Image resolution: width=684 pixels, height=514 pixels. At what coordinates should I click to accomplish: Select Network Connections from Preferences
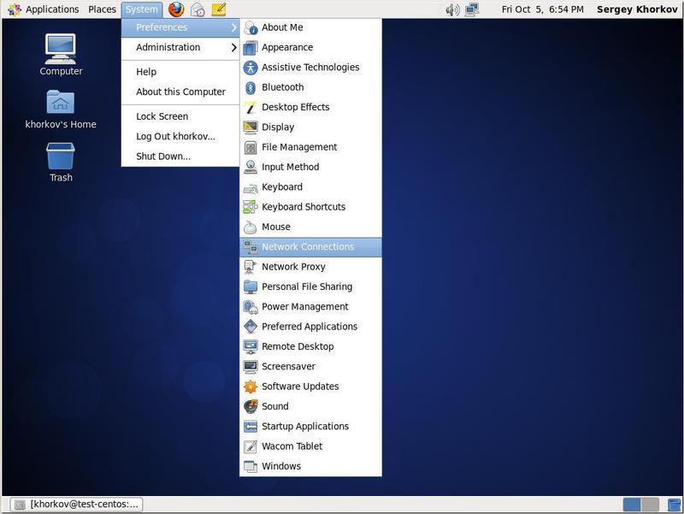[308, 246]
